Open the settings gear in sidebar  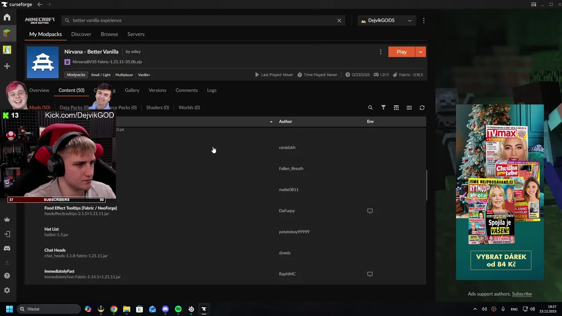(x=7, y=291)
